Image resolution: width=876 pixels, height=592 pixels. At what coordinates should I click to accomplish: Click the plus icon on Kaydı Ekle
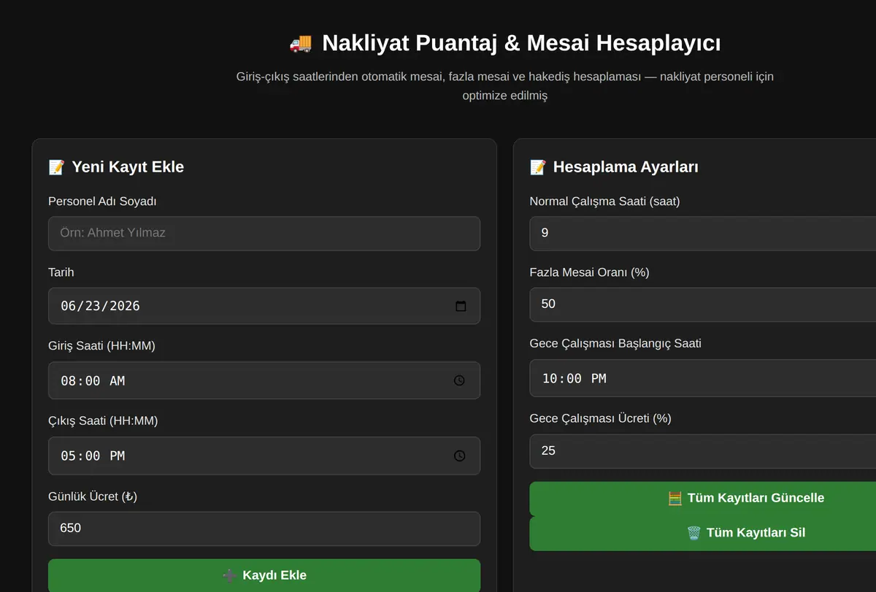click(x=229, y=575)
